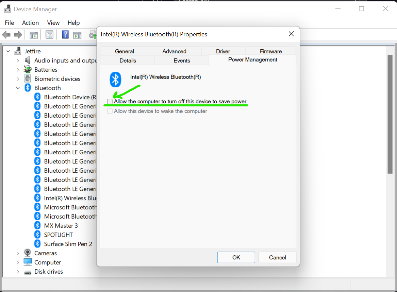Click the Batteries category icon

28,69
